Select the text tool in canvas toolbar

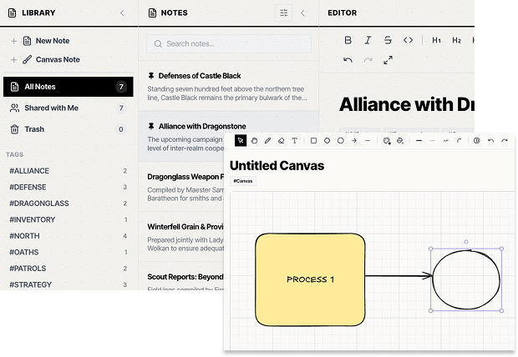pyautogui.click(x=295, y=141)
